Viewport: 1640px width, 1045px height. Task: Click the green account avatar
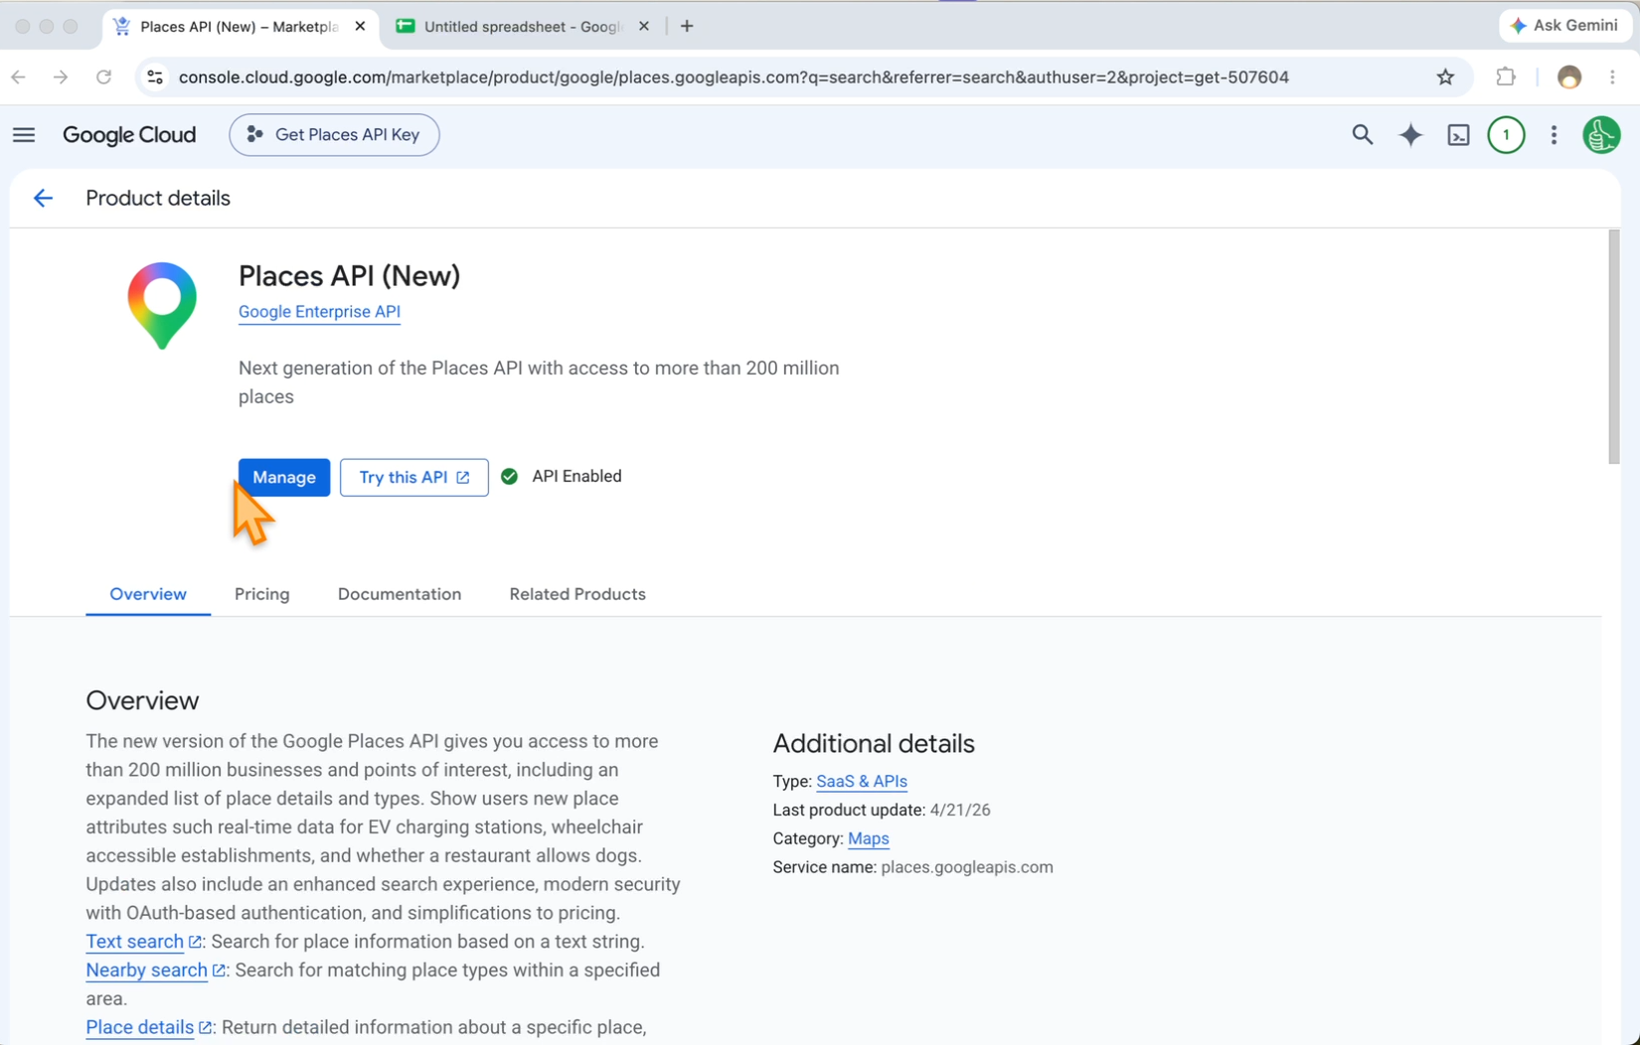click(1601, 135)
